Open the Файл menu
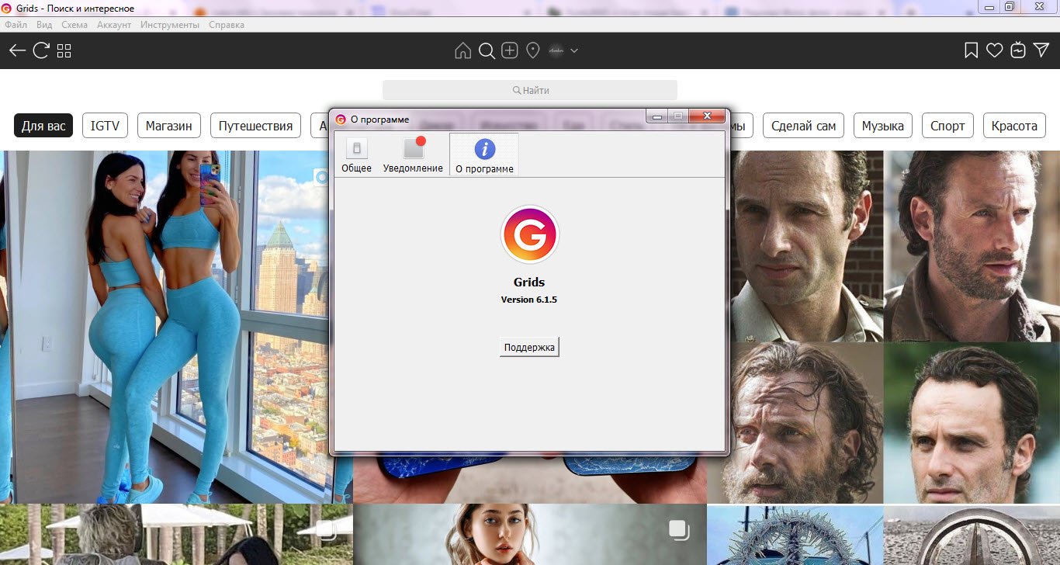 click(x=16, y=25)
